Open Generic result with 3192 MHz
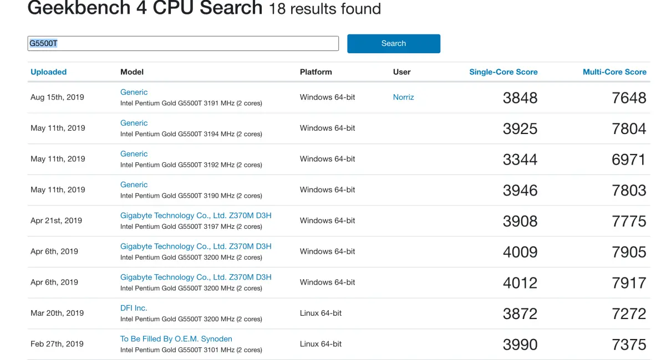Screen dimensions: 661x360 (x=134, y=153)
